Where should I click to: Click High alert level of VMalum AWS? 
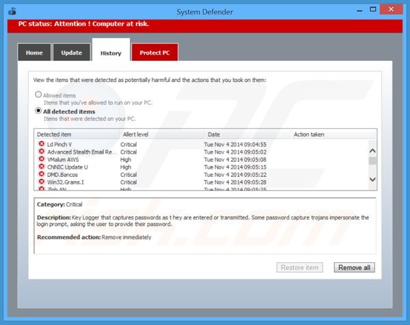(126, 159)
